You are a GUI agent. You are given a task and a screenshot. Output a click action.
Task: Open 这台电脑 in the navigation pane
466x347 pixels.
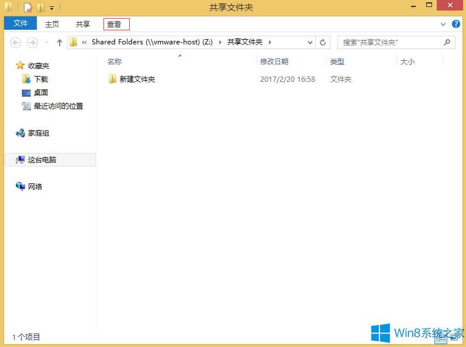pyautogui.click(x=42, y=160)
